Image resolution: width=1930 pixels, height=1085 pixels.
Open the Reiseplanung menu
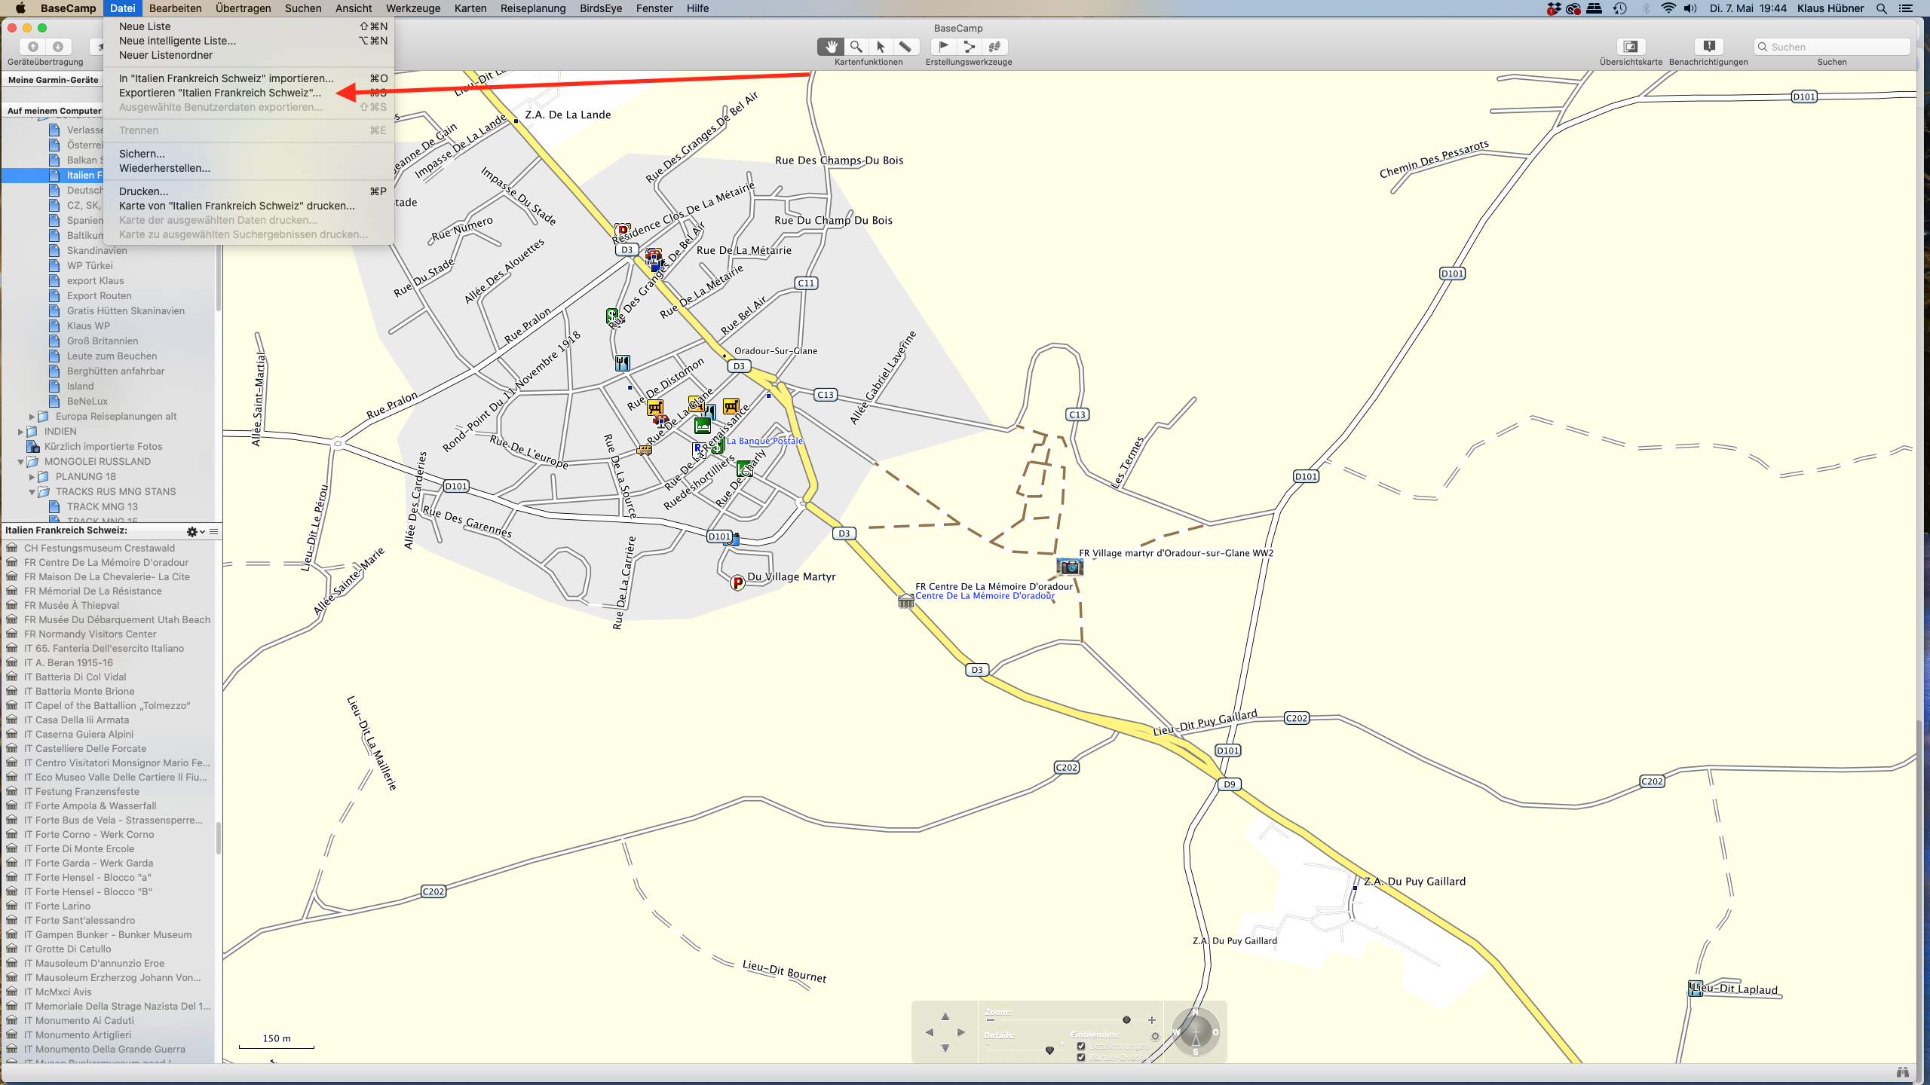pos(533,8)
